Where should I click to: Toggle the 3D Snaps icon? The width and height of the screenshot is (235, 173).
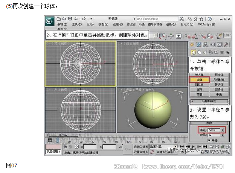(x=188, y=36)
